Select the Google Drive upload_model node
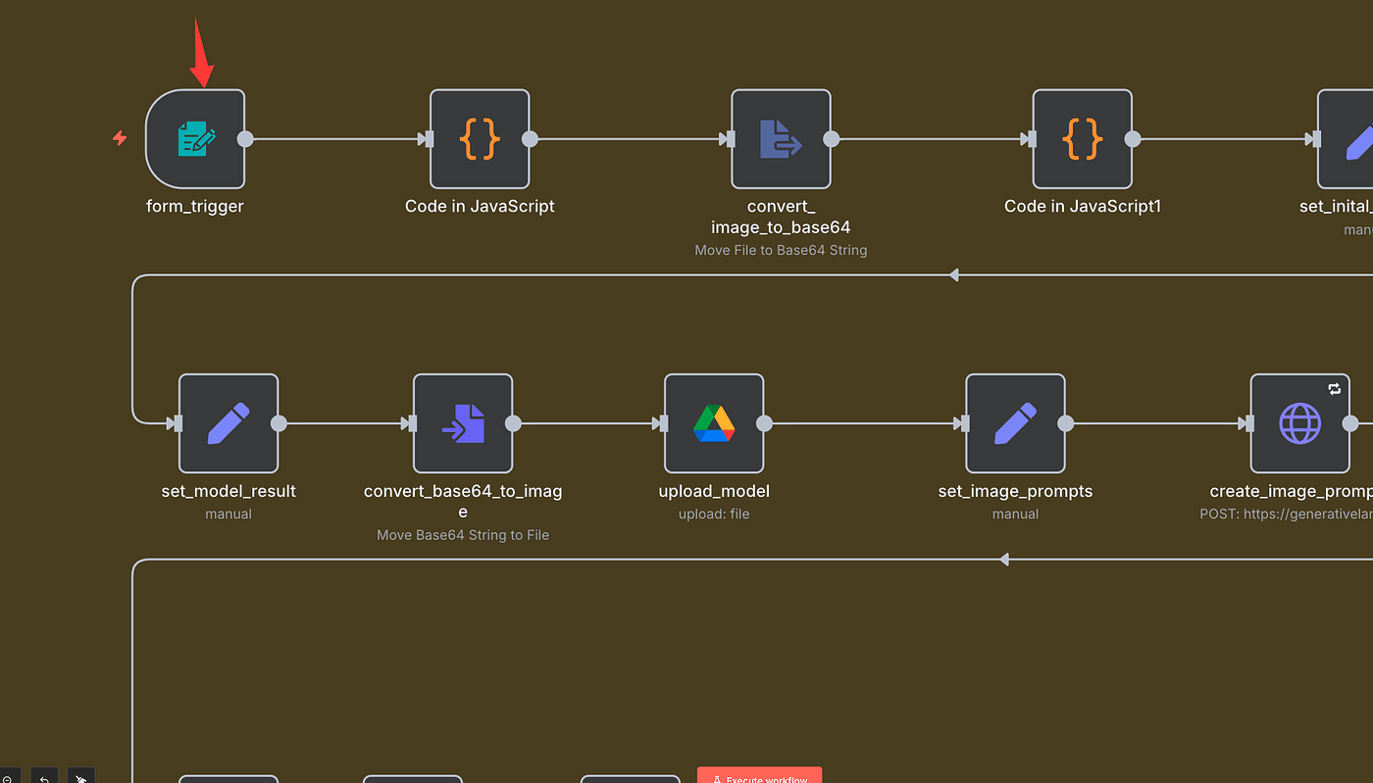Viewport: 1373px width, 783px height. 714,423
